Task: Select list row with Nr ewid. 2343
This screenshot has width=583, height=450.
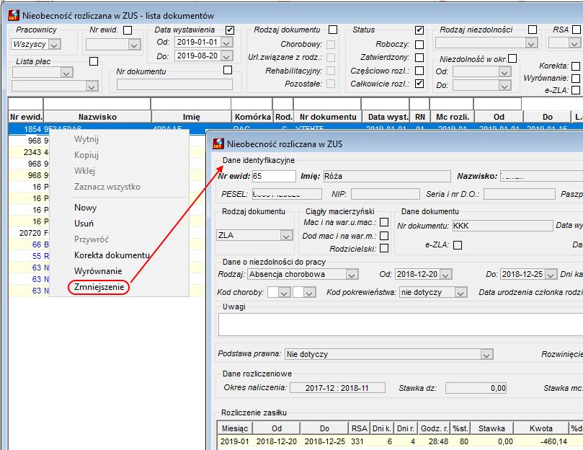Action: [107, 152]
